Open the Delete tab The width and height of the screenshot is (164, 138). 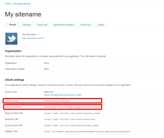[101, 25]
